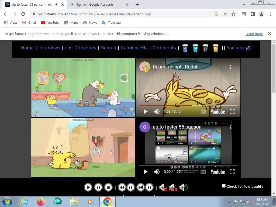Close the Sign in - Google Accounts tab
Viewport: 276px width, 207px height.
[x=127, y=5]
